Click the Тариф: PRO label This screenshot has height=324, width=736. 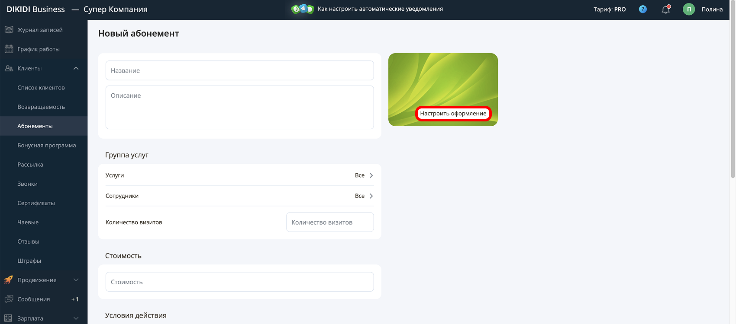(x=610, y=9)
